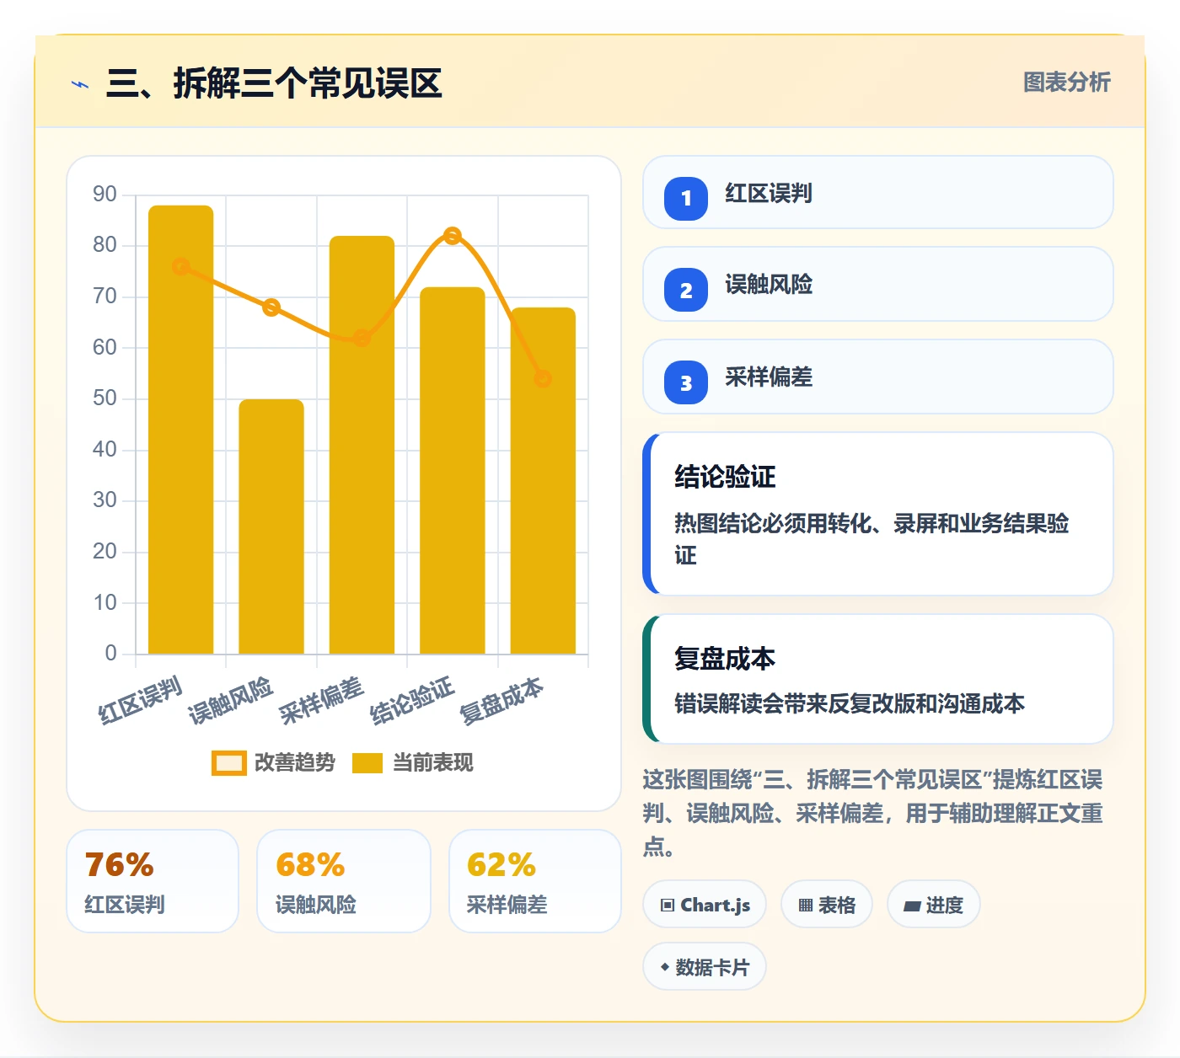Click the blue number 2 badge

pyautogui.click(x=686, y=291)
